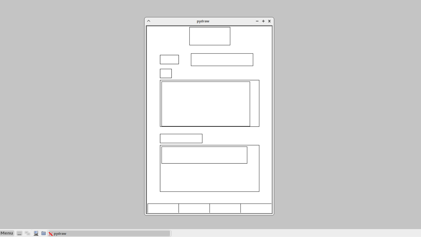Minimize the pydraw window with dash icon

[x=257, y=21]
